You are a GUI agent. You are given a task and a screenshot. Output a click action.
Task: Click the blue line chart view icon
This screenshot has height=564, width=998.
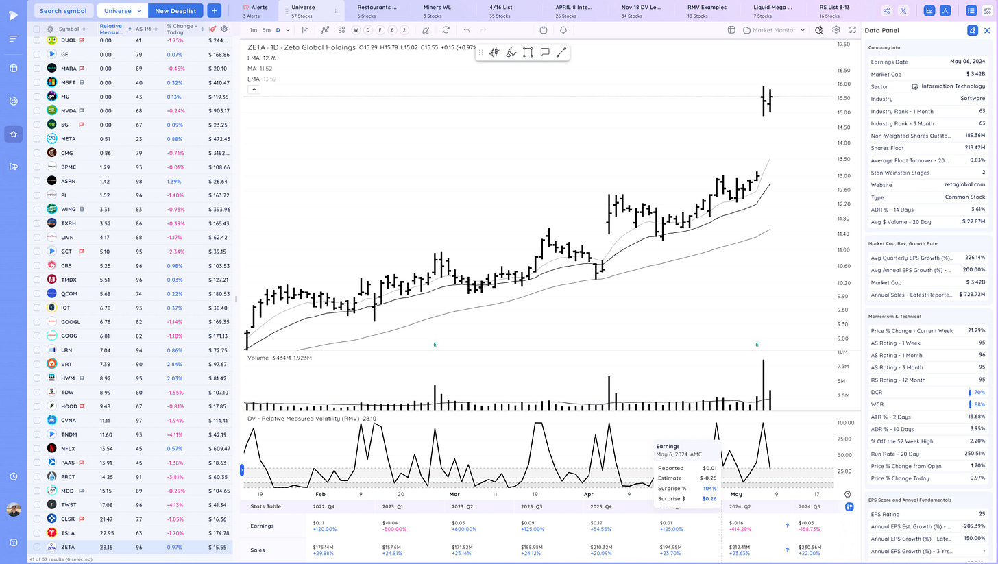click(x=929, y=10)
